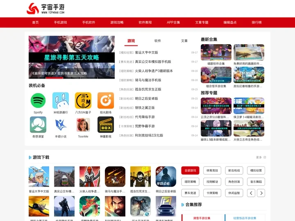295x221 pixels.
Task: Click the 更多 expand icon in 游戏下载
Action: tap(265, 157)
